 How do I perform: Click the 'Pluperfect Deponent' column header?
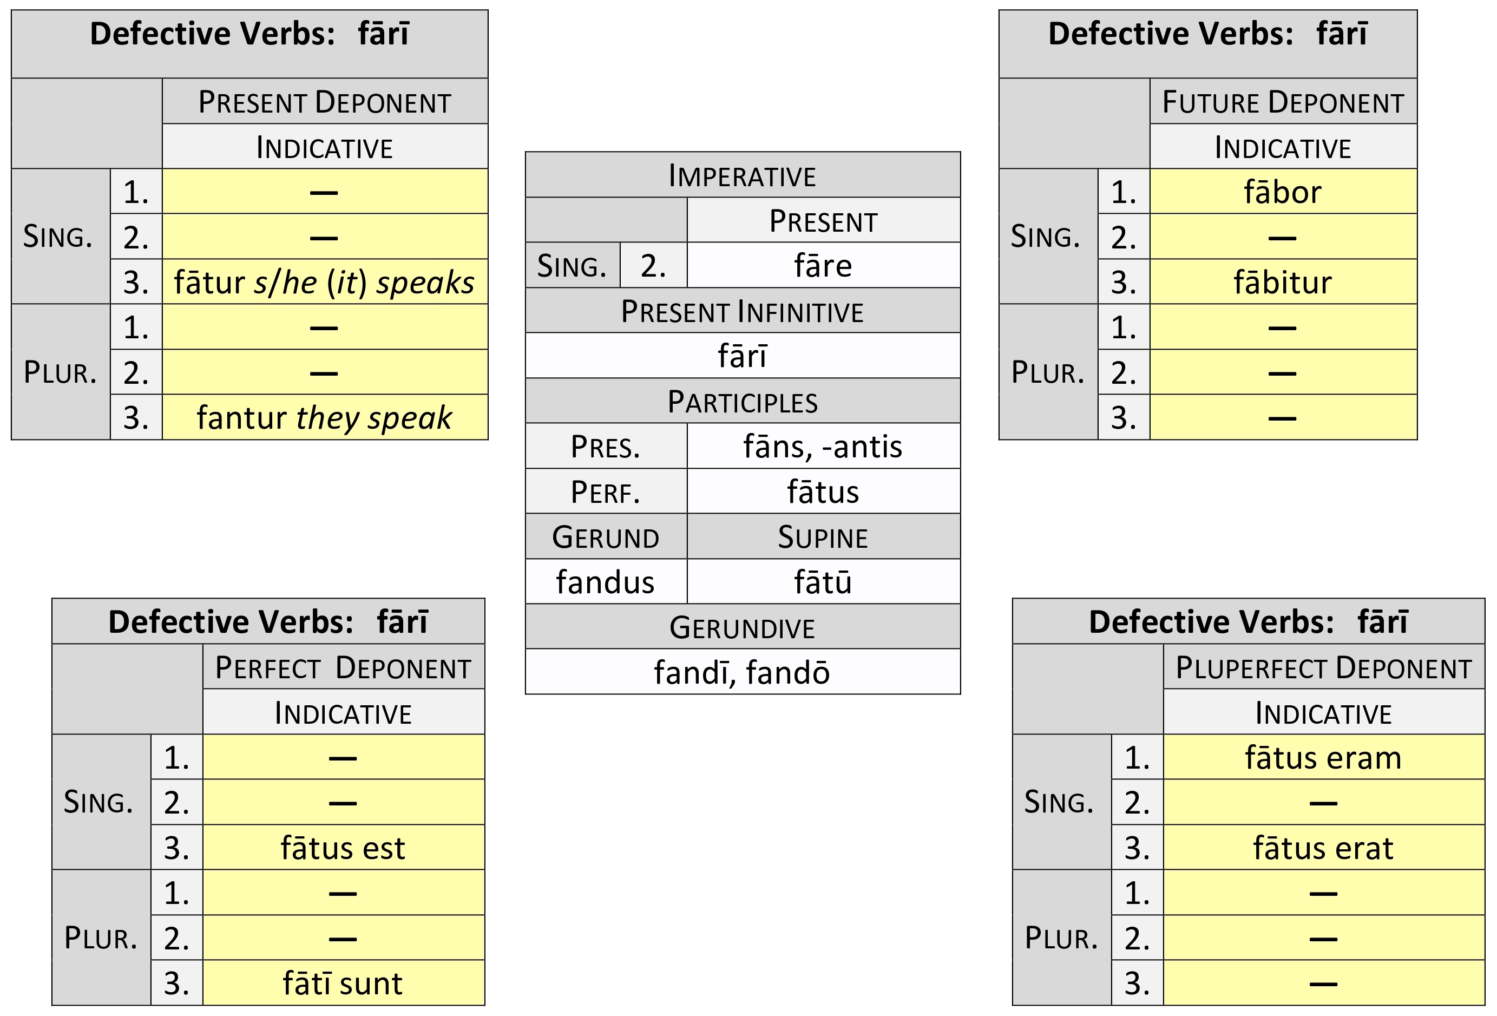1323,667
